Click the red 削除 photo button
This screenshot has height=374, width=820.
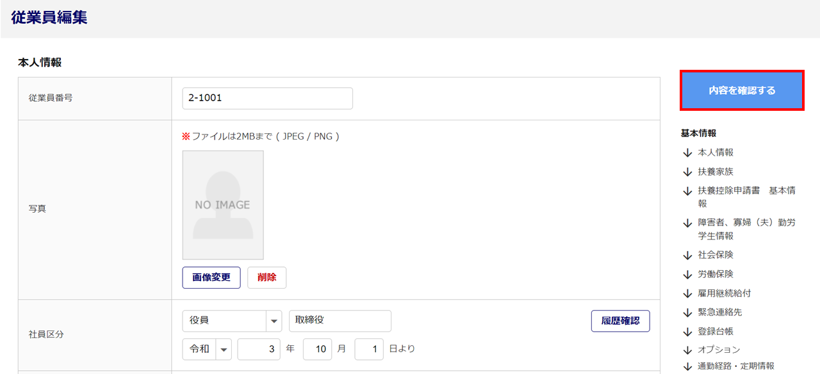click(266, 277)
